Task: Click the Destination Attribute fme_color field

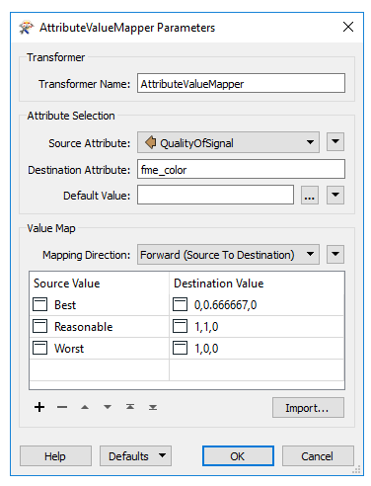Action: coord(241,169)
